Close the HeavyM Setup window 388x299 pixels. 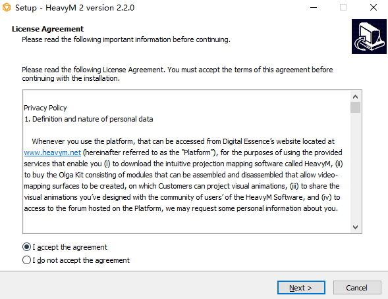pyautogui.click(x=374, y=7)
